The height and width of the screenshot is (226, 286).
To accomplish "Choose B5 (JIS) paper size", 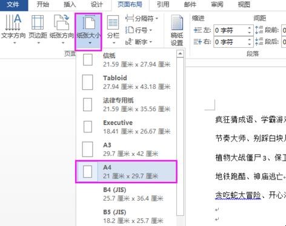I will [126, 216].
